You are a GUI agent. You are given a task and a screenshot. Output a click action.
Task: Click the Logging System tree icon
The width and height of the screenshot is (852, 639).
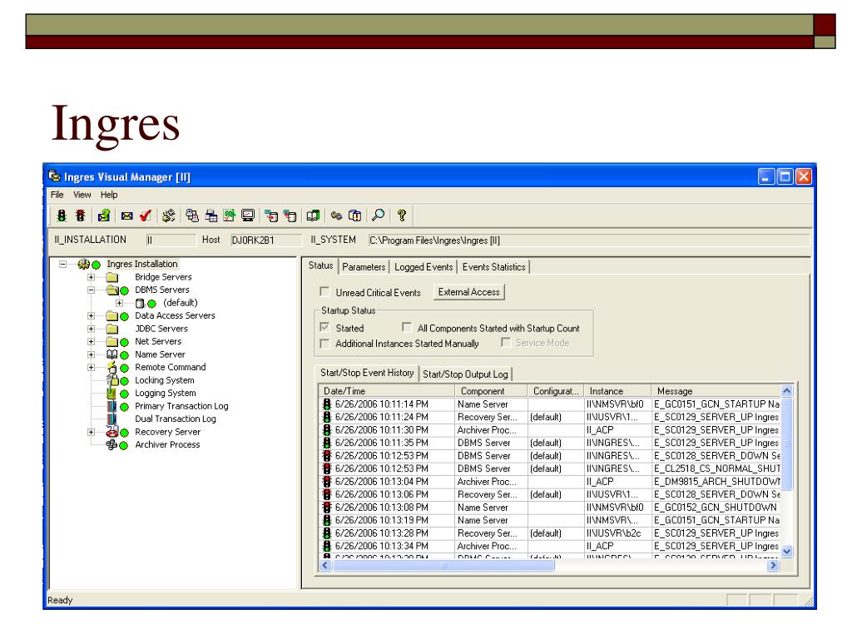click(111, 393)
